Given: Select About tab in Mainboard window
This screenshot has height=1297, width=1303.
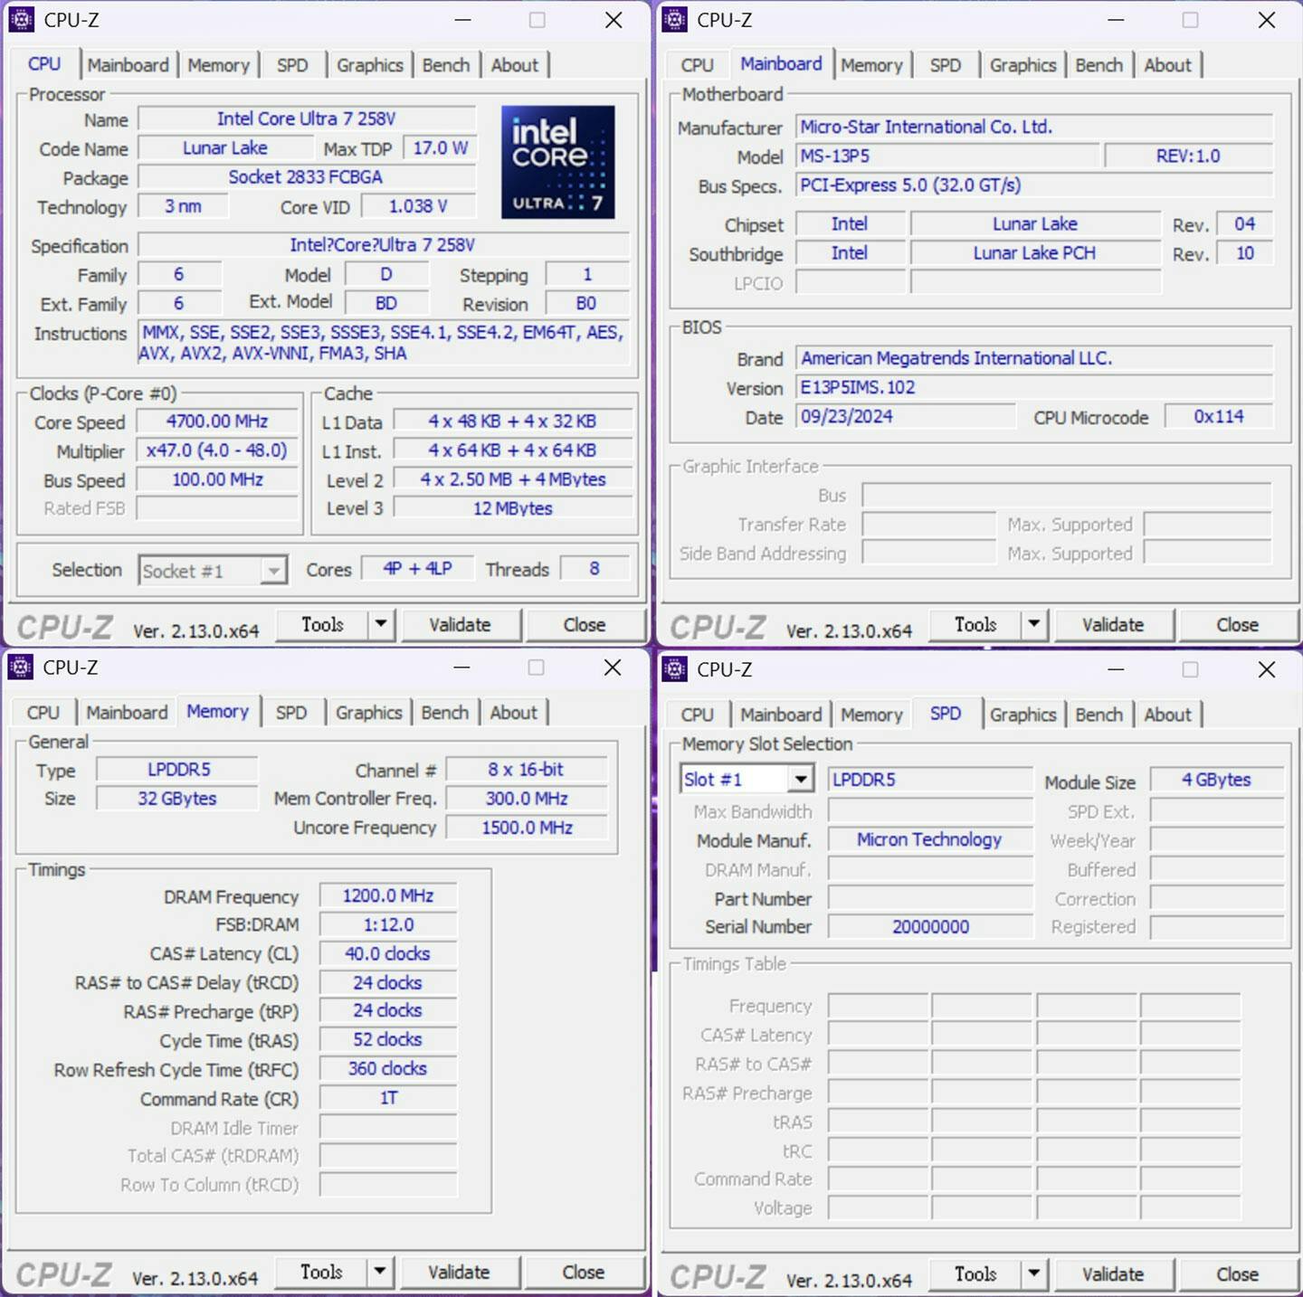Looking at the screenshot, I should point(1167,65).
